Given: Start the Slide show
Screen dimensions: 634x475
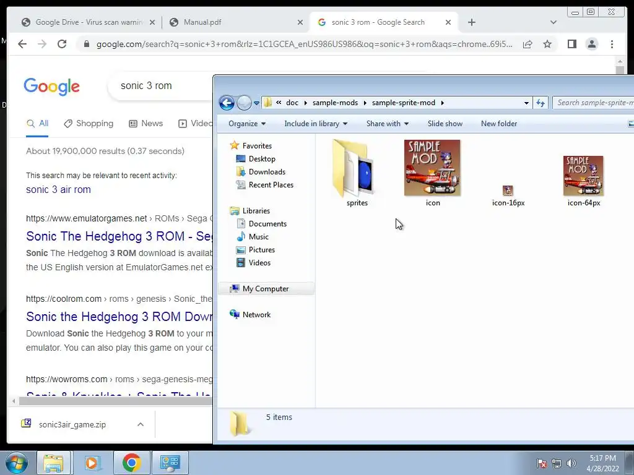Looking at the screenshot, I should (445, 124).
